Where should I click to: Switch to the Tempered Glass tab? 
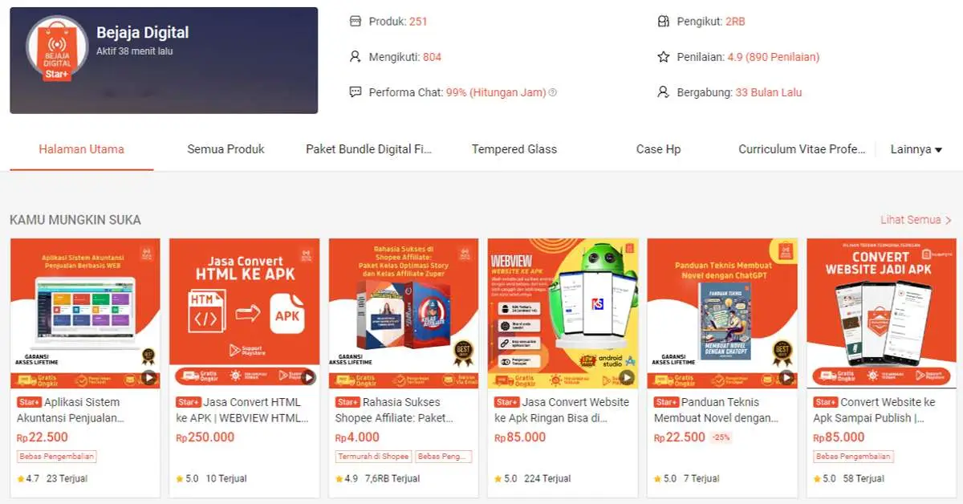[x=514, y=149]
